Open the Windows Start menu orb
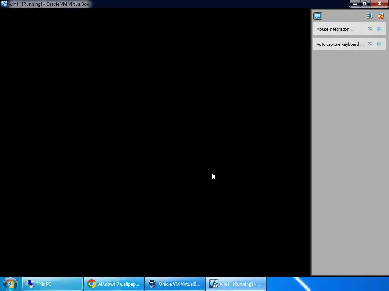This screenshot has width=389, height=291. coord(10,284)
